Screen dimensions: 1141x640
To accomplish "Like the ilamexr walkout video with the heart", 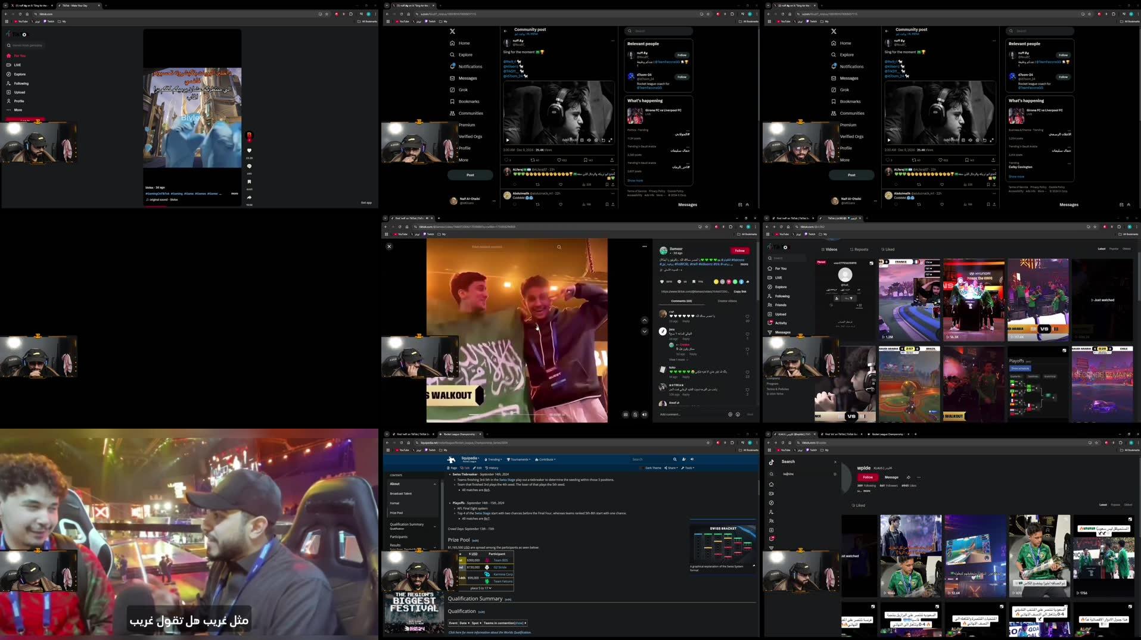I will click(662, 282).
